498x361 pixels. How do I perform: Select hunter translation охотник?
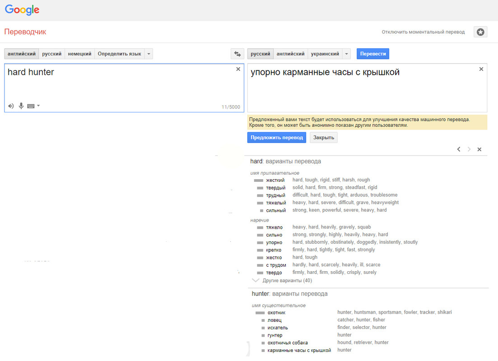(276, 313)
